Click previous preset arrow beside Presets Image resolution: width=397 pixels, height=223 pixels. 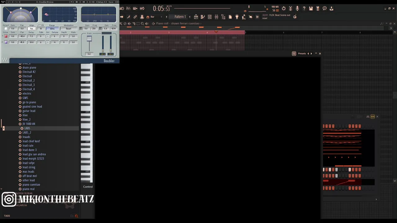pos(308,54)
